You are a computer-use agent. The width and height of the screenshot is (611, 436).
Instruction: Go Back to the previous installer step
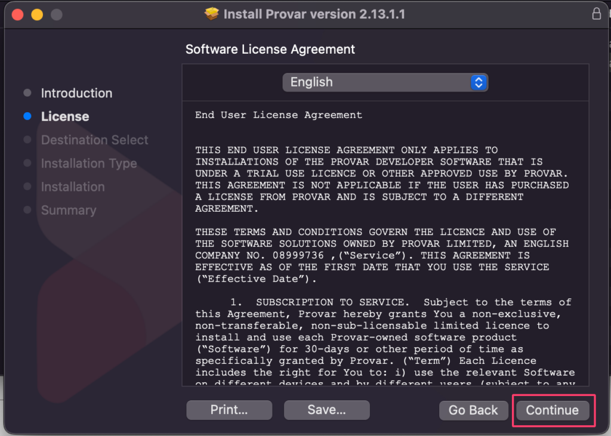click(473, 410)
